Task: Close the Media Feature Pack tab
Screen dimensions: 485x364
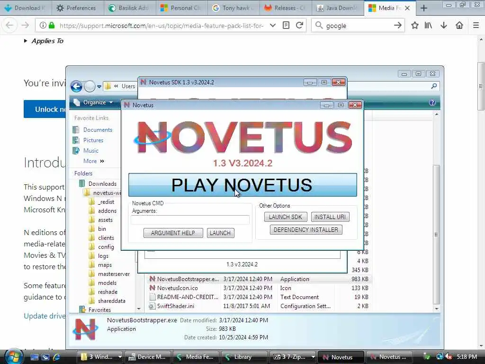Action: coord(407,8)
